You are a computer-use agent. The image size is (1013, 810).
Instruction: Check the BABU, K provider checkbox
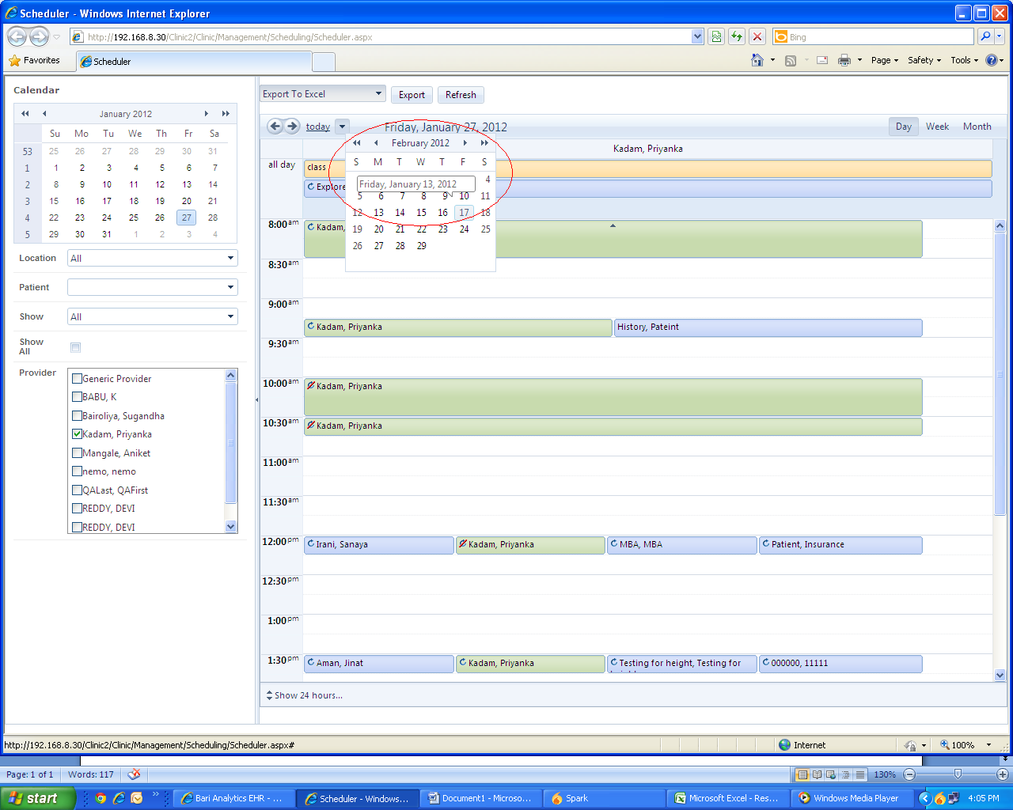click(77, 397)
